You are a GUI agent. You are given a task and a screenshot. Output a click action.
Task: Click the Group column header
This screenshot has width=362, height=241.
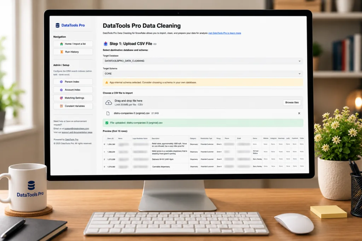tap(218, 138)
